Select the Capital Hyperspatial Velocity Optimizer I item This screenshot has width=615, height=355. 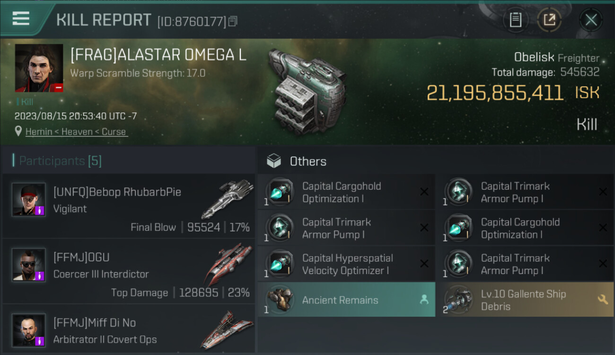coord(346,264)
